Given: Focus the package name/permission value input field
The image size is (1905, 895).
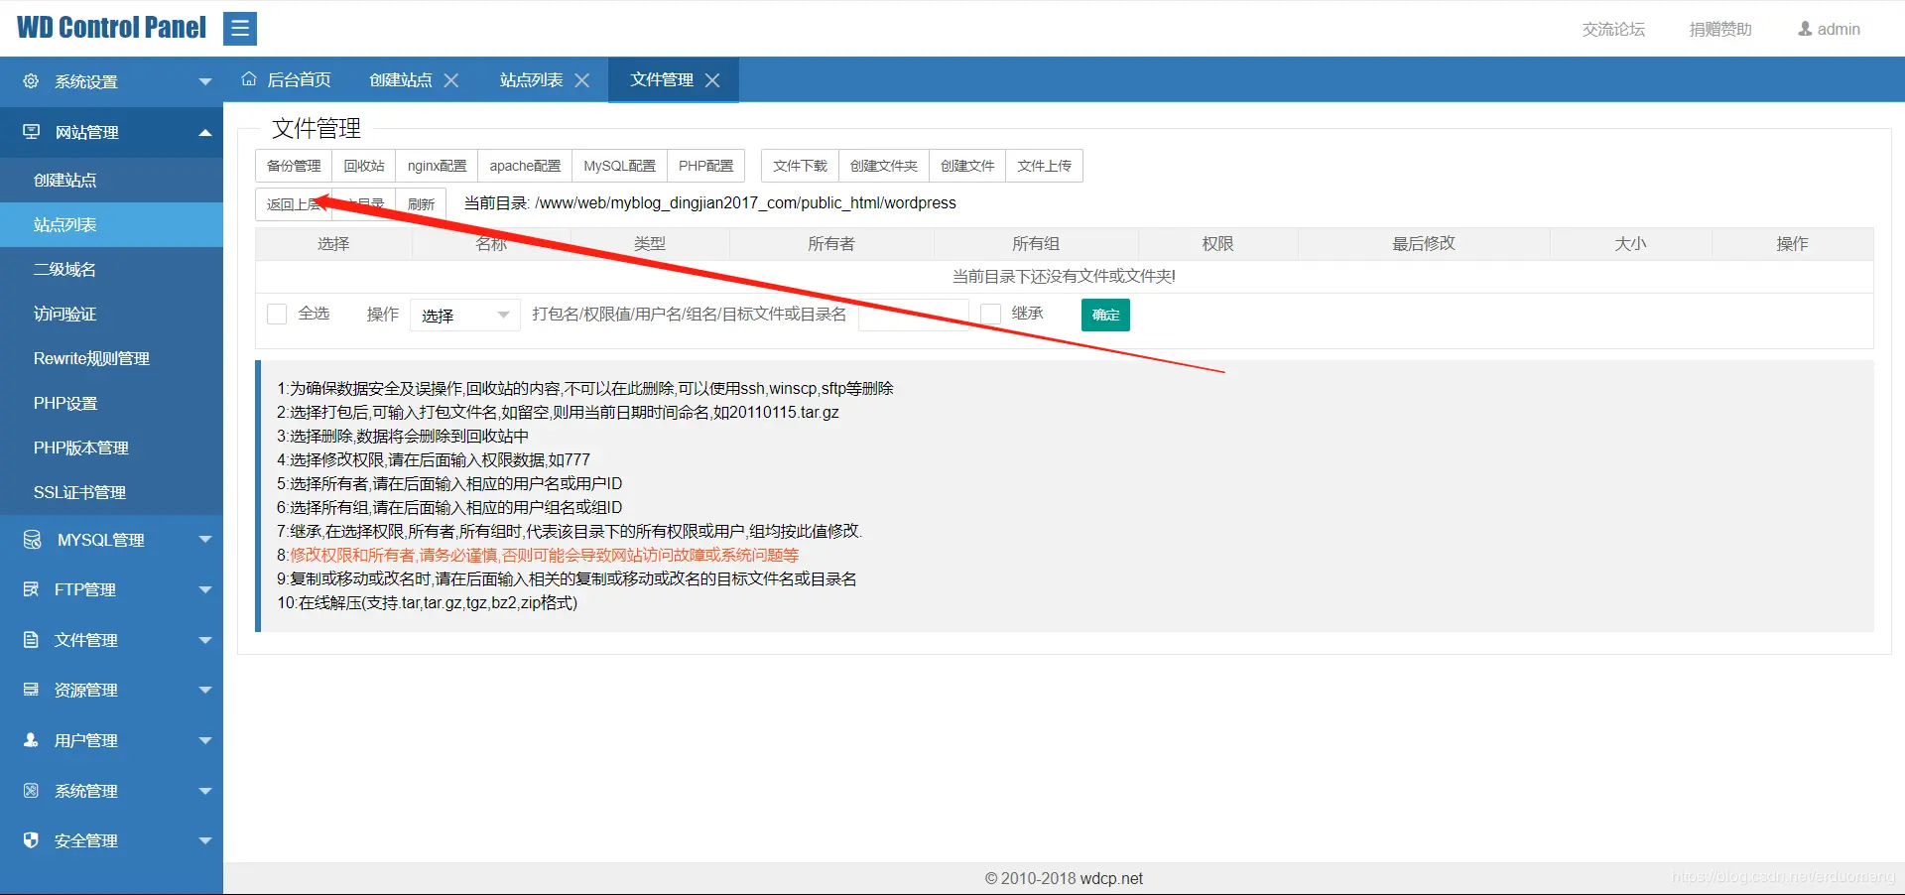Looking at the screenshot, I should point(913,315).
